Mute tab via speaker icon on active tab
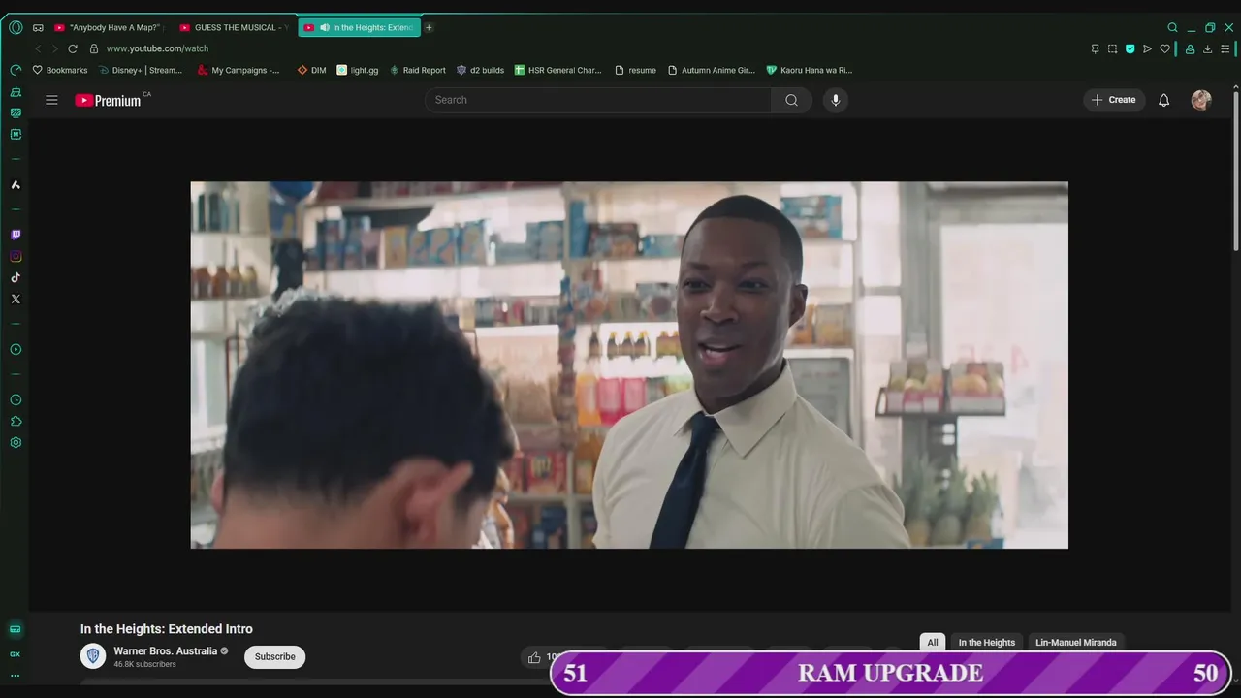1241x698 pixels. tap(324, 27)
